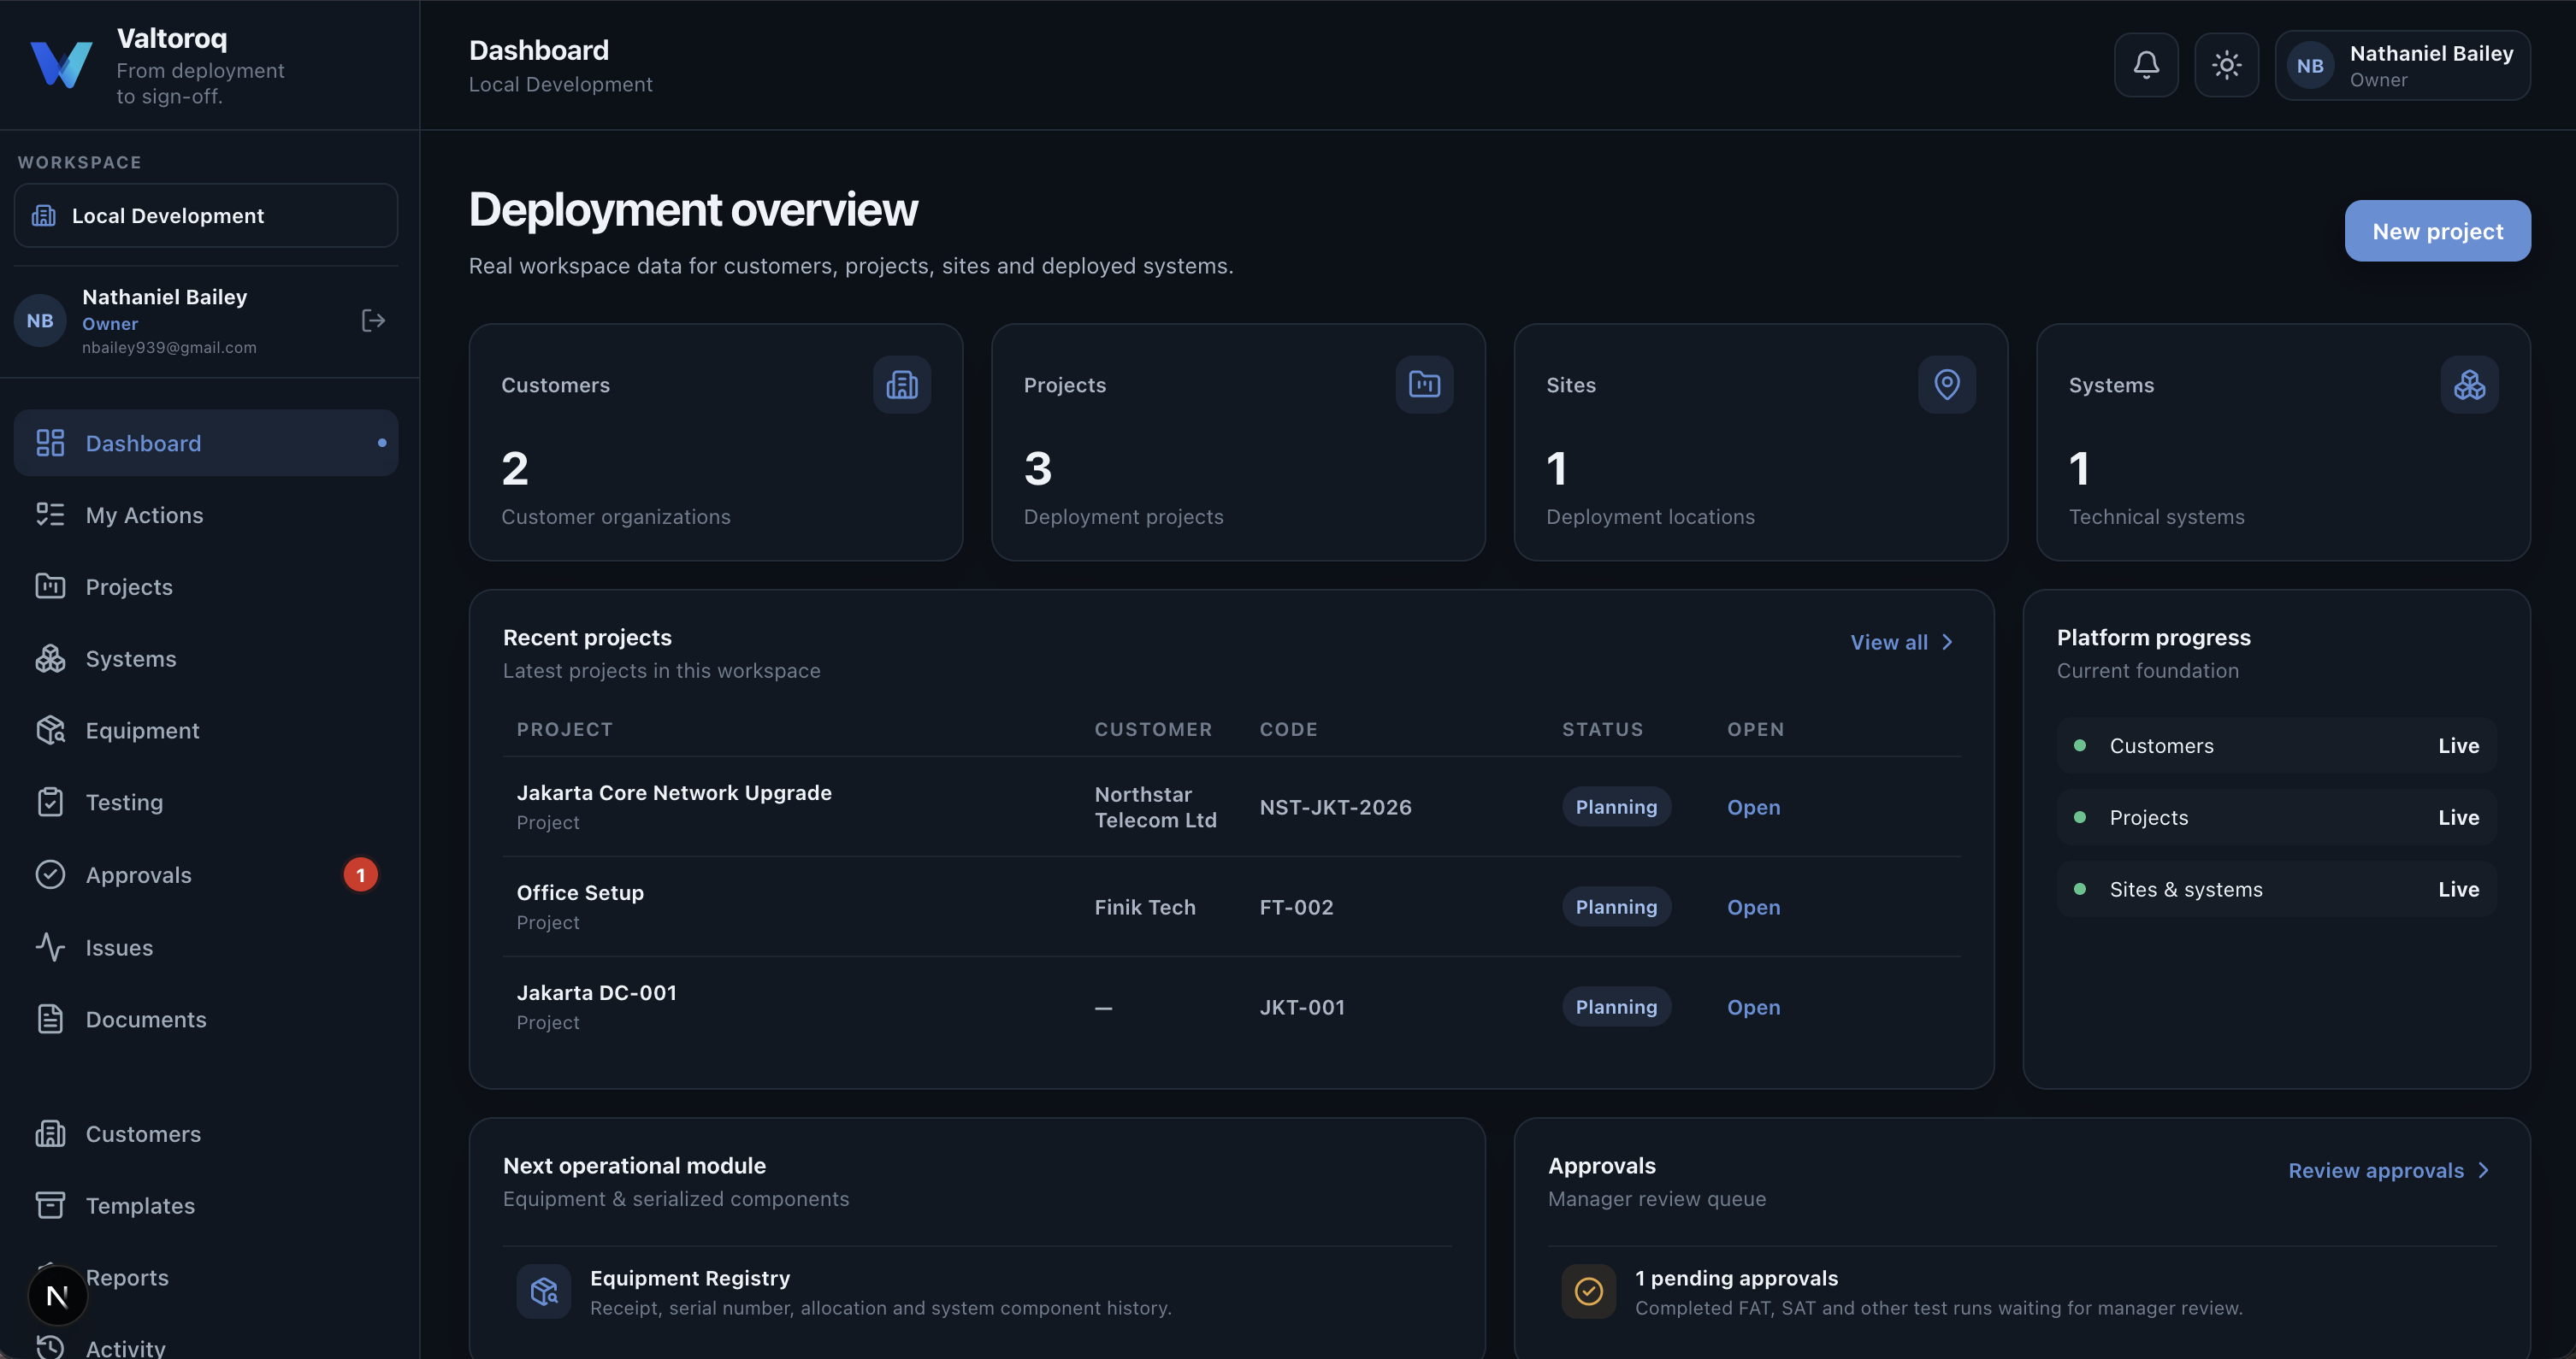This screenshot has width=2576, height=1359.
Task: Click the chevron next to Review approvals
Action: click(2484, 1170)
